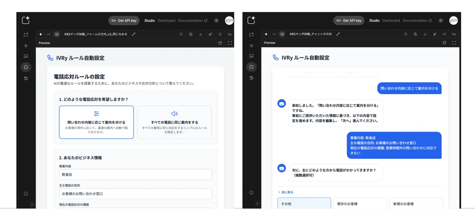Viewport: 475px width, 209px height.
Task: Open fullscreen preview in left window
Action: click(230, 43)
